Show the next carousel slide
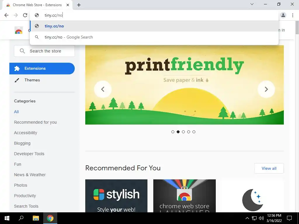 266,89
